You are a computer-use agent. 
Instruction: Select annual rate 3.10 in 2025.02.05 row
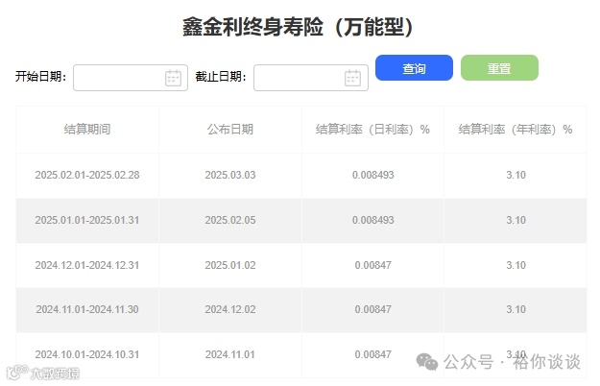coord(516,220)
